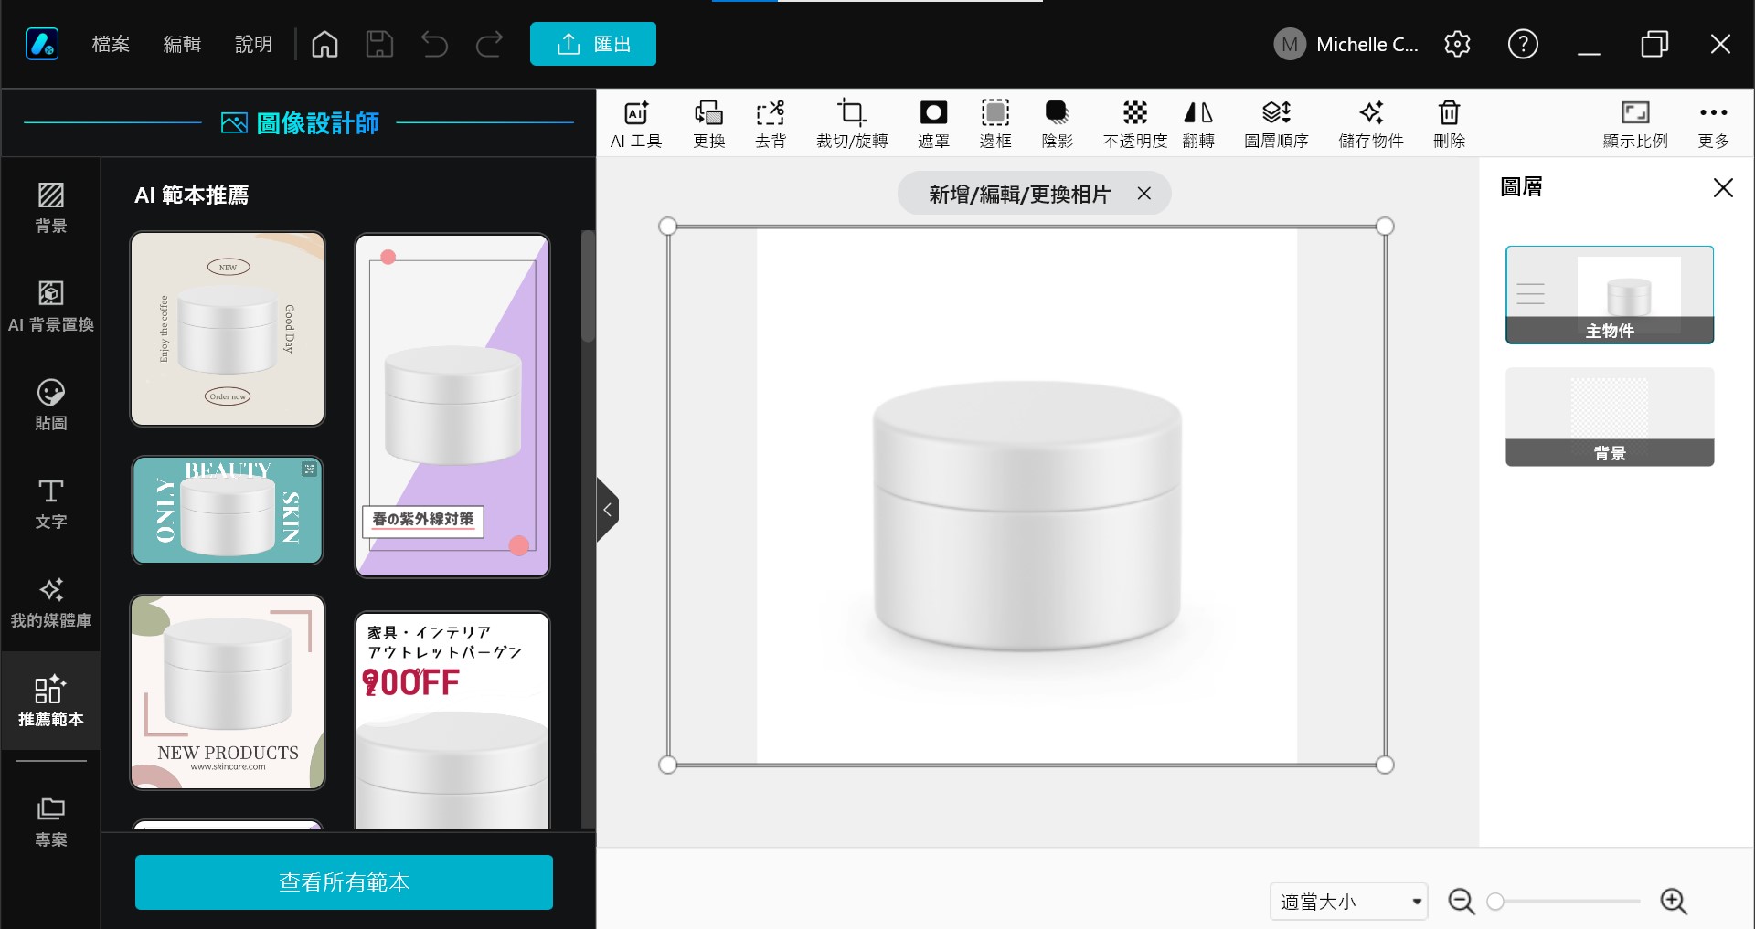1755x929 pixels.
Task: Open Michelle C... account profile
Action: [x=1345, y=44]
